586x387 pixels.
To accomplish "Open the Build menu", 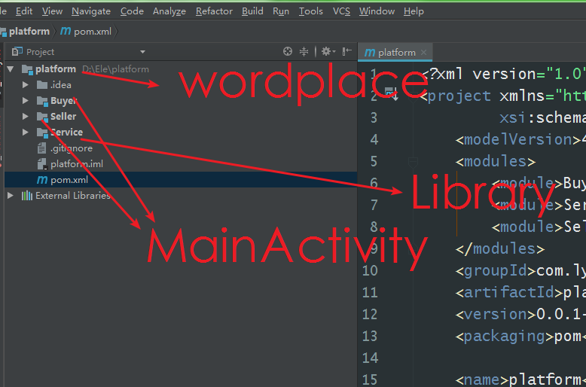I will (252, 11).
